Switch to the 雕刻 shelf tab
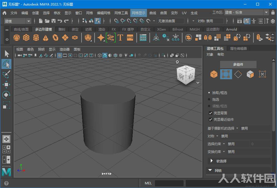 click(x=62, y=29)
